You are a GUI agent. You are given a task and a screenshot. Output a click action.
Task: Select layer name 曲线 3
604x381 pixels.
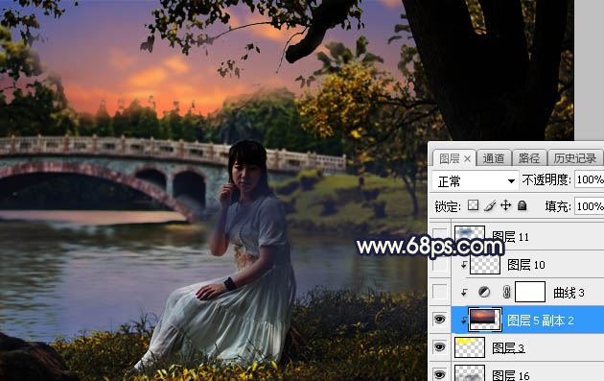[569, 293]
